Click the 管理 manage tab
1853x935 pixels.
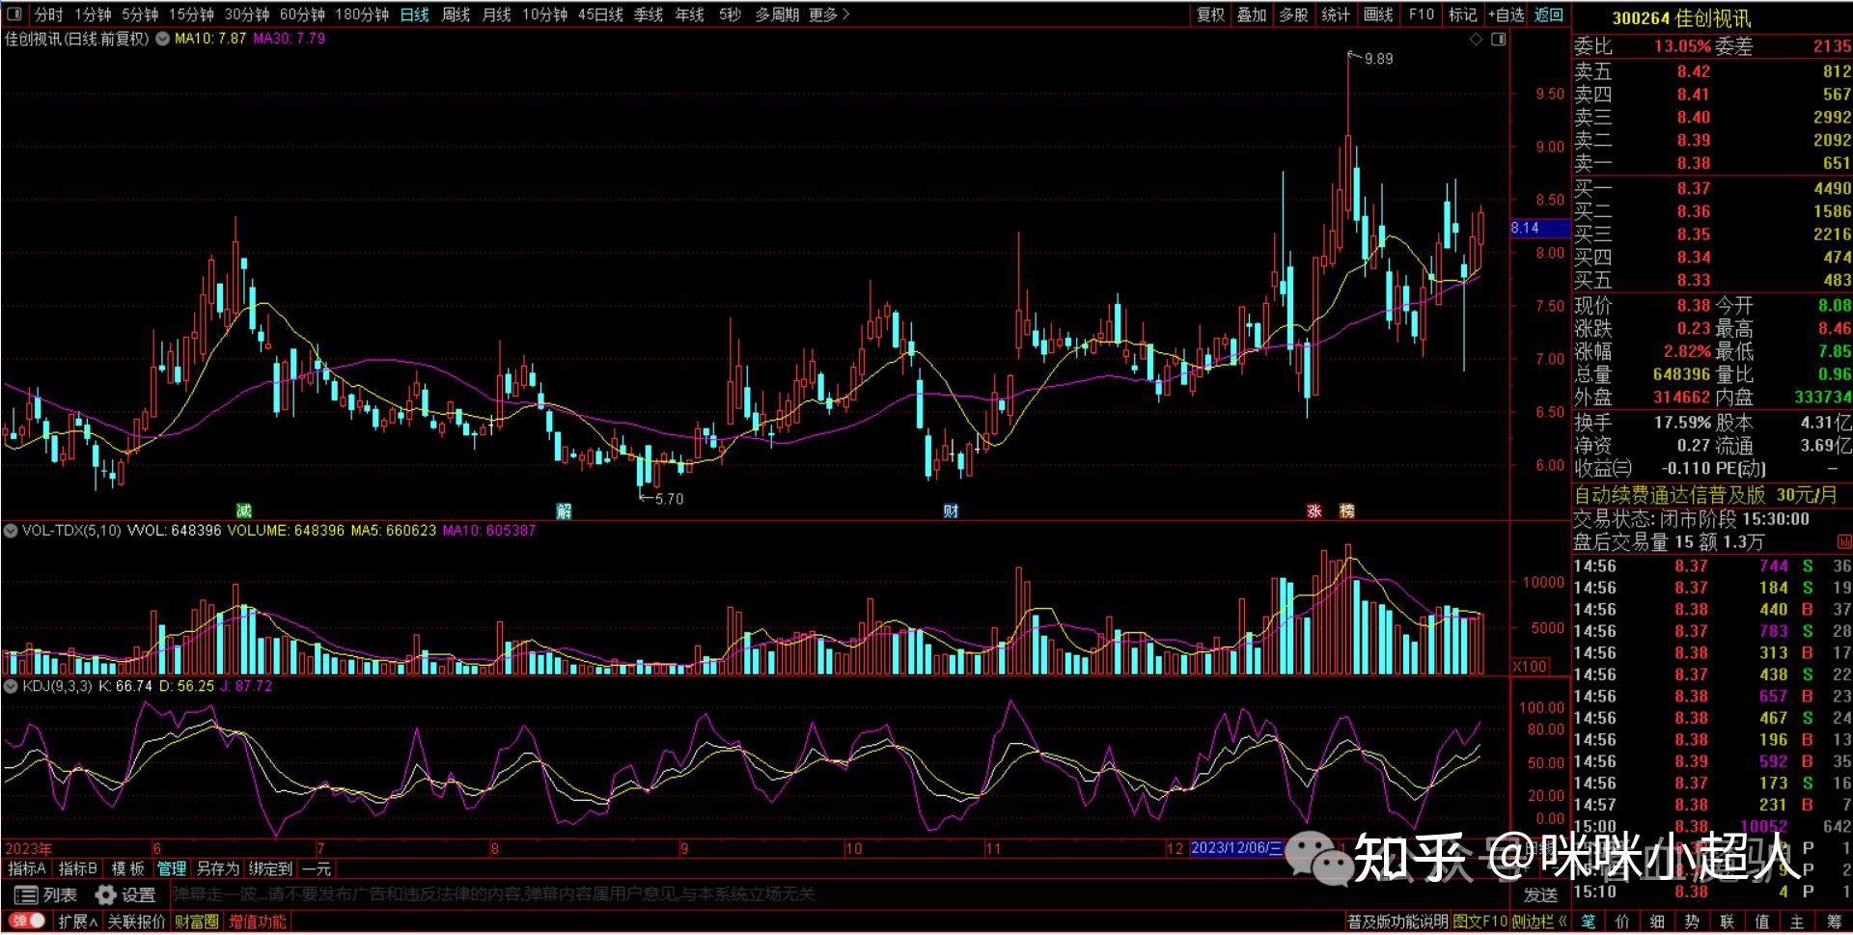pyautogui.click(x=172, y=868)
